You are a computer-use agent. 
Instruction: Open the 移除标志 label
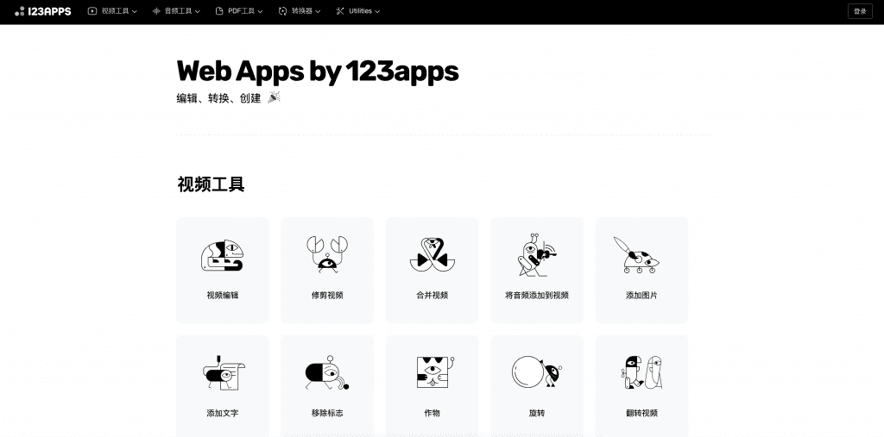pyautogui.click(x=327, y=413)
